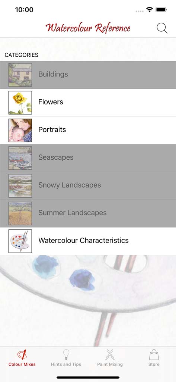The width and height of the screenshot is (176, 382).
Task: Select the Summer Landscapes row
Action: point(88,213)
